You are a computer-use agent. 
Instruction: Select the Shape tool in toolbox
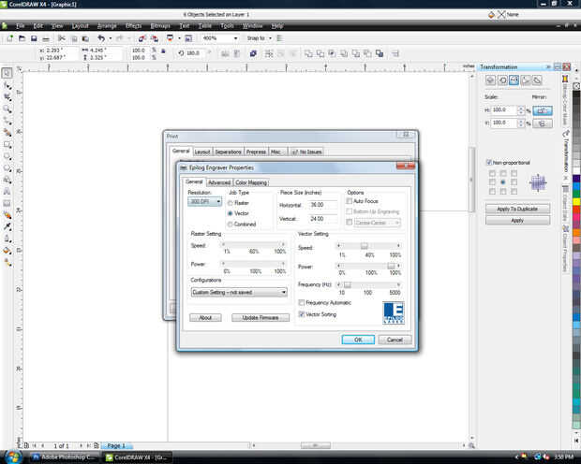7,85
